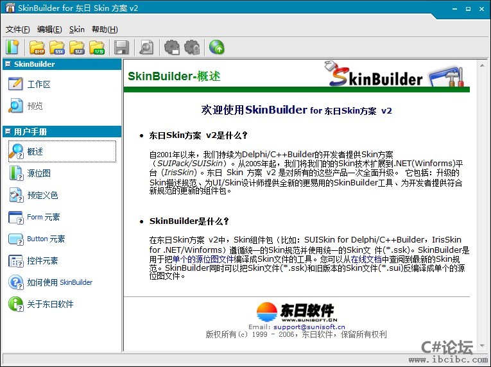Maximize the SkinBuilder window
Screen dimensions: 491x367
pos(468,9)
